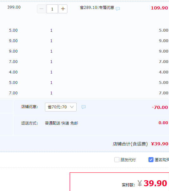Click the 0.00 shipping fee amount
The image size is (169, 191).
coord(163,123)
